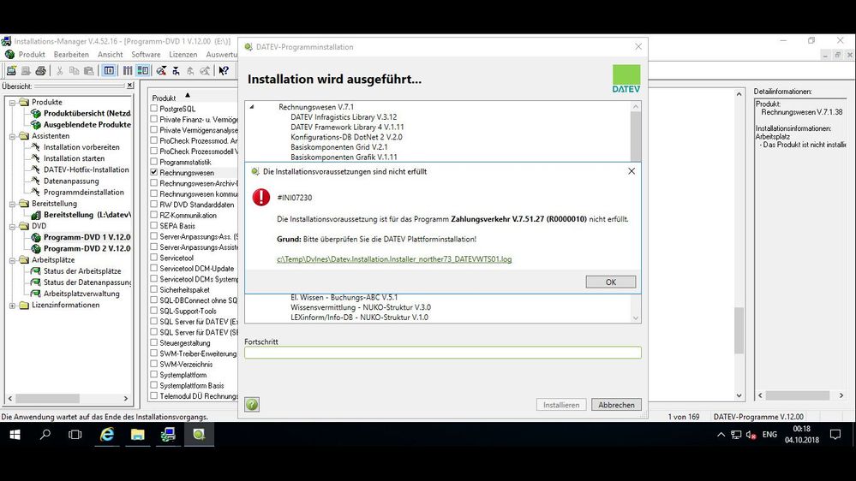
Task: Check the RW DVD Standarddaten checkbox
Action: (154, 205)
